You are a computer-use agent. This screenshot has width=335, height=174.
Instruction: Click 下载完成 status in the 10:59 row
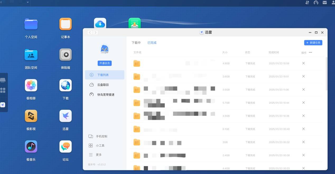250,63
